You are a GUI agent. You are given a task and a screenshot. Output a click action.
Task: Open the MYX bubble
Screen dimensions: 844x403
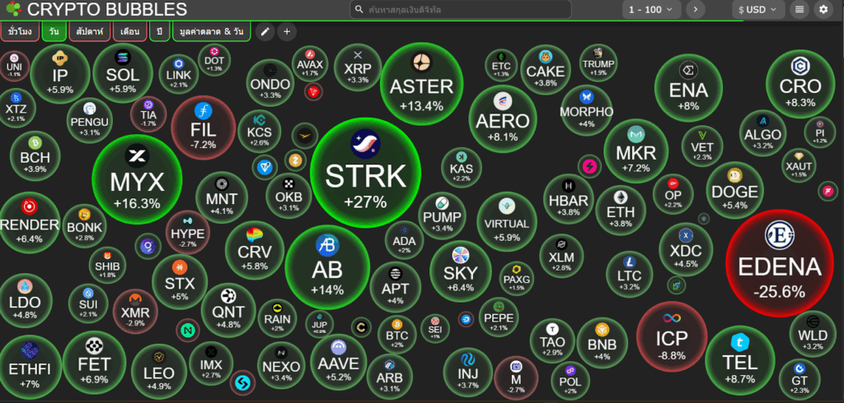pos(137,180)
